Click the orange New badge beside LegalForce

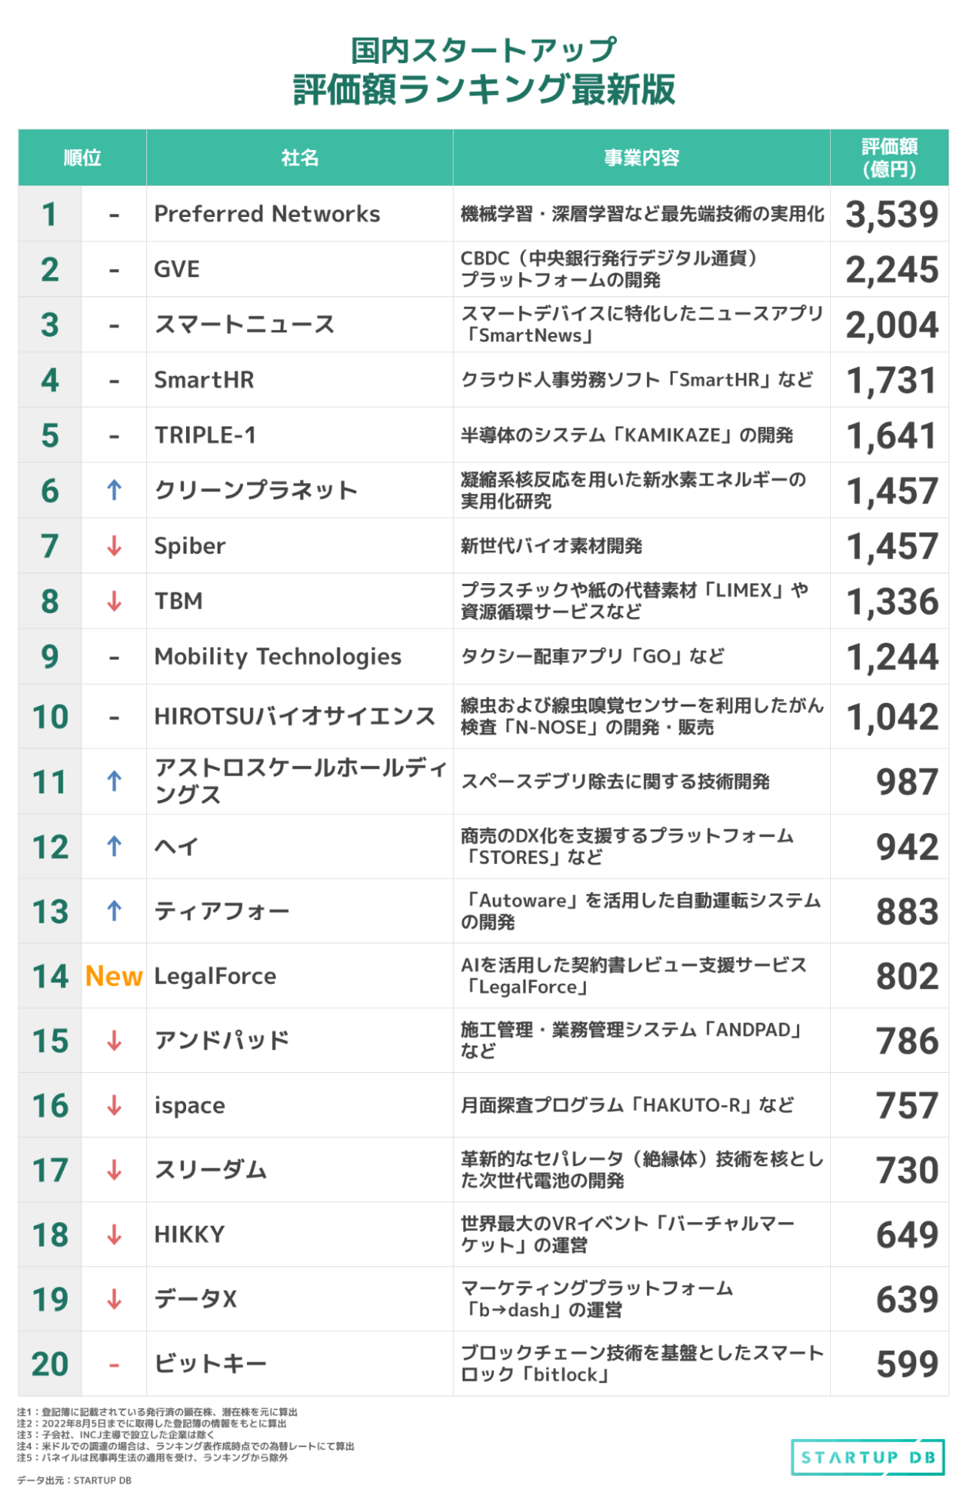coord(114,976)
